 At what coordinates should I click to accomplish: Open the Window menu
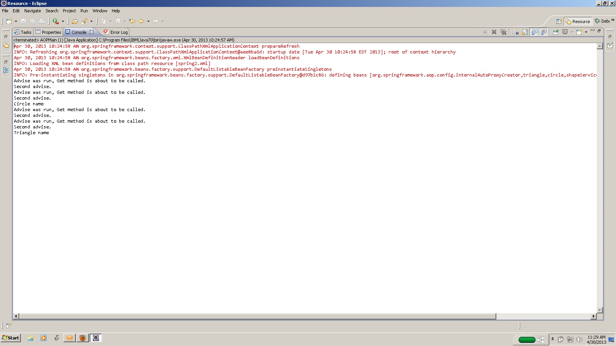pos(100,11)
